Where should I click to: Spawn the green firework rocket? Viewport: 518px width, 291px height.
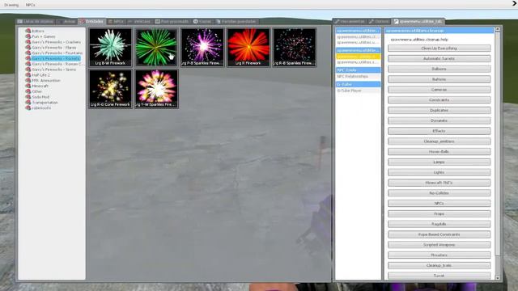click(x=156, y=47)
